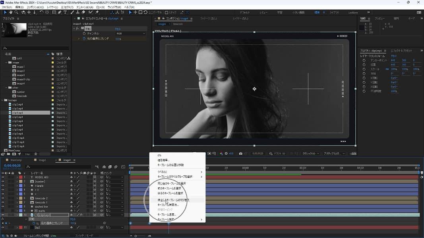Open the チャンネル RGB dropdown
Screen dimensions: 424x238
point(130,34)
